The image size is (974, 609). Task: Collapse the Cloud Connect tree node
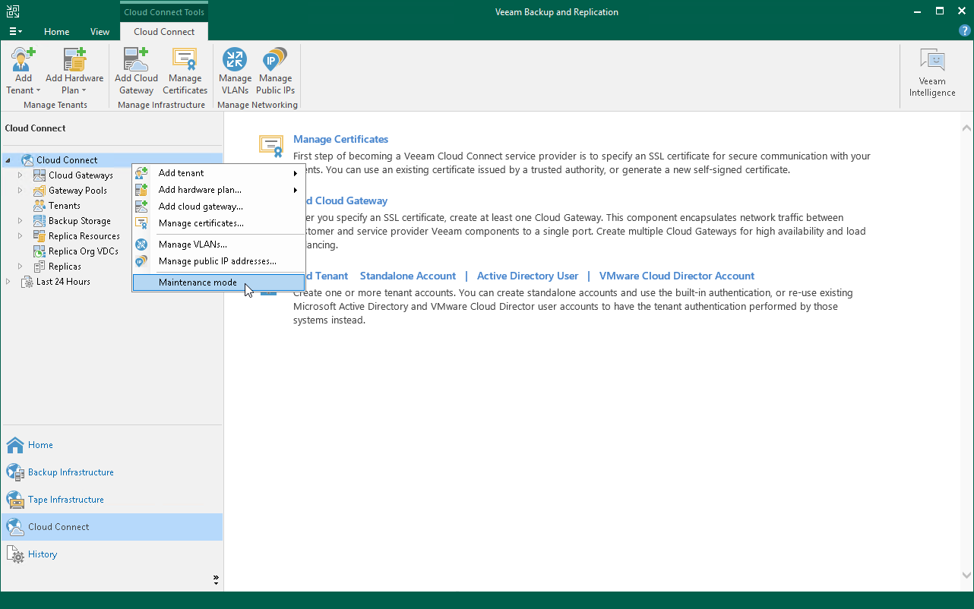(x=8, y=160)
